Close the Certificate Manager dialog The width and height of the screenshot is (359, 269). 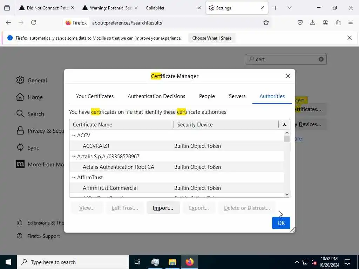288,76
